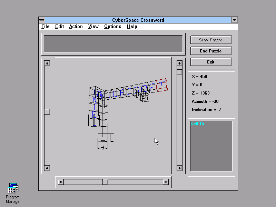Open the File menu

pyautogui.click(x=45, y=27)
